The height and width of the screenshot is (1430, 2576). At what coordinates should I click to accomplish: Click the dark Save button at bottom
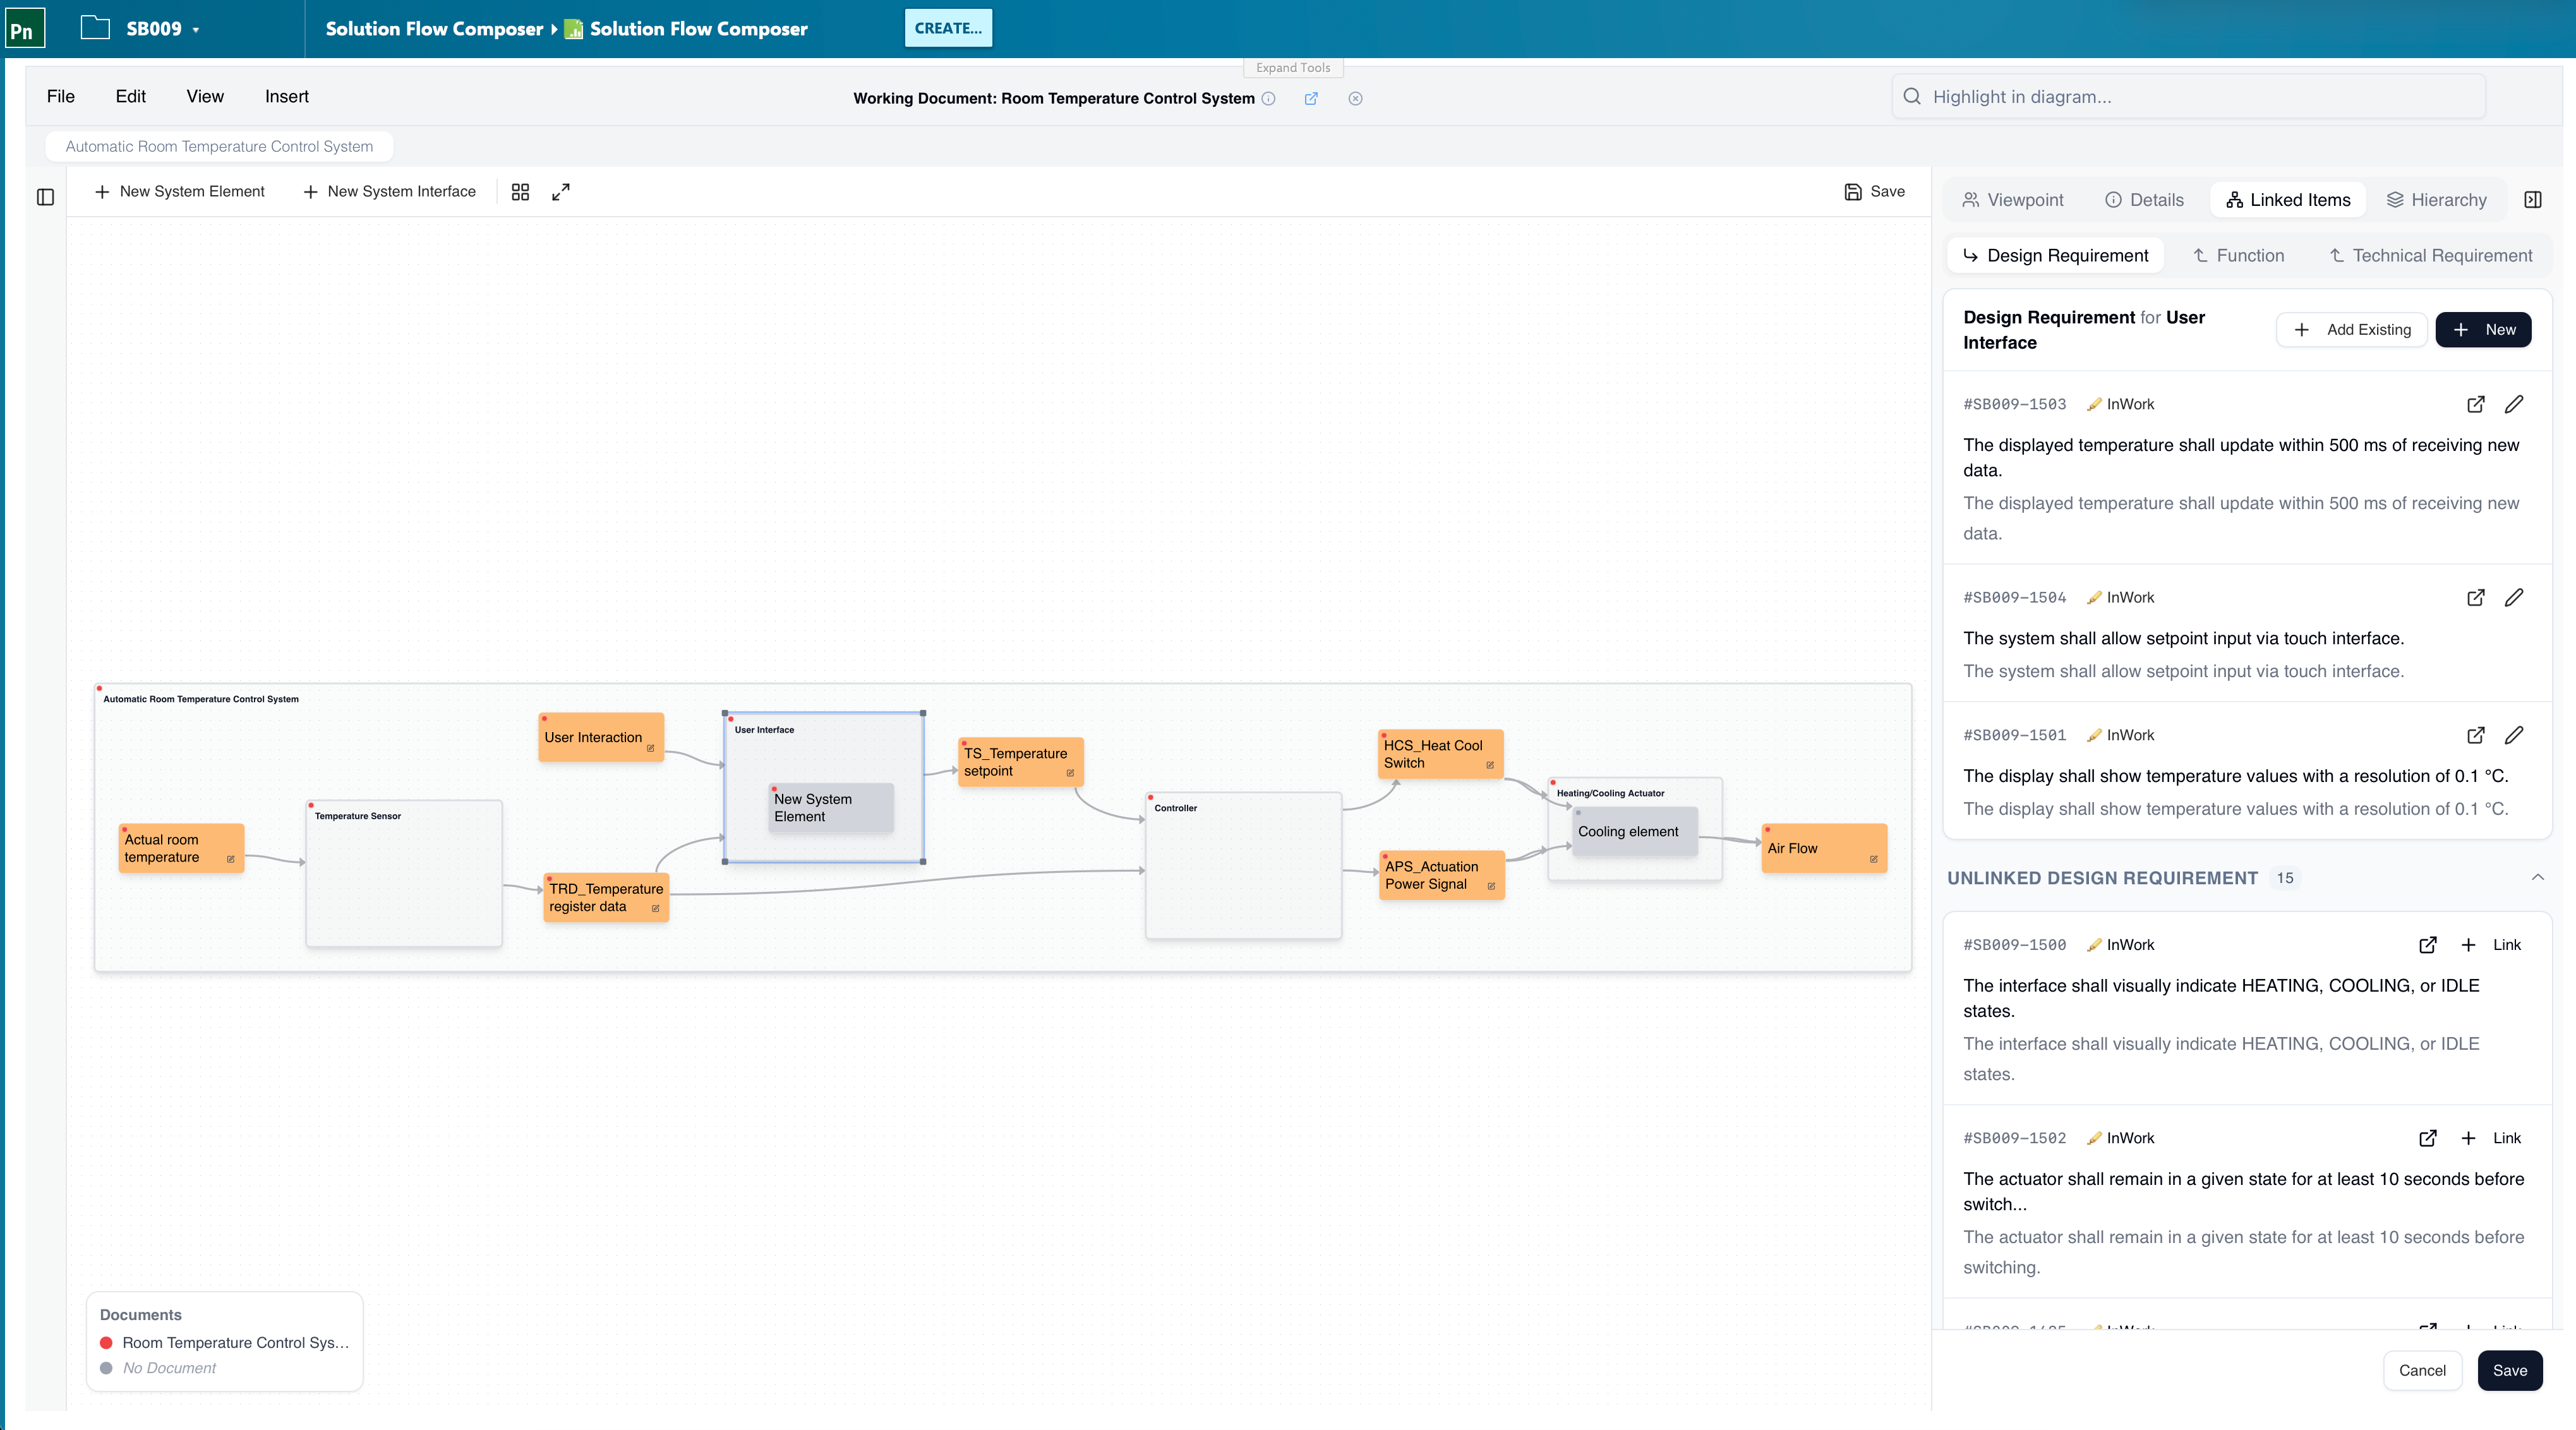[x=2510, y=1370]
